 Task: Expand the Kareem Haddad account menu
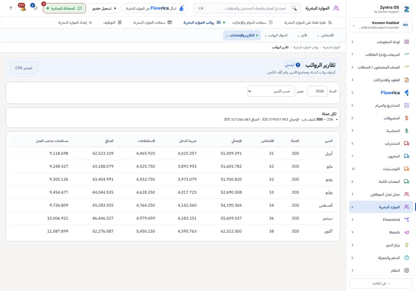pyautogui.click(x=381, y=25)
